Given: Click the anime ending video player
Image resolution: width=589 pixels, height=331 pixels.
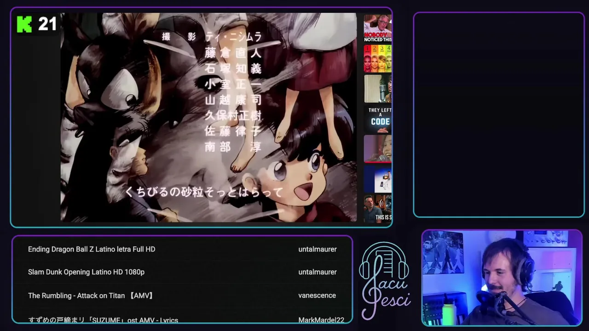Looking at the screenshot, I should pyautogui.click(x=208, y=117).
